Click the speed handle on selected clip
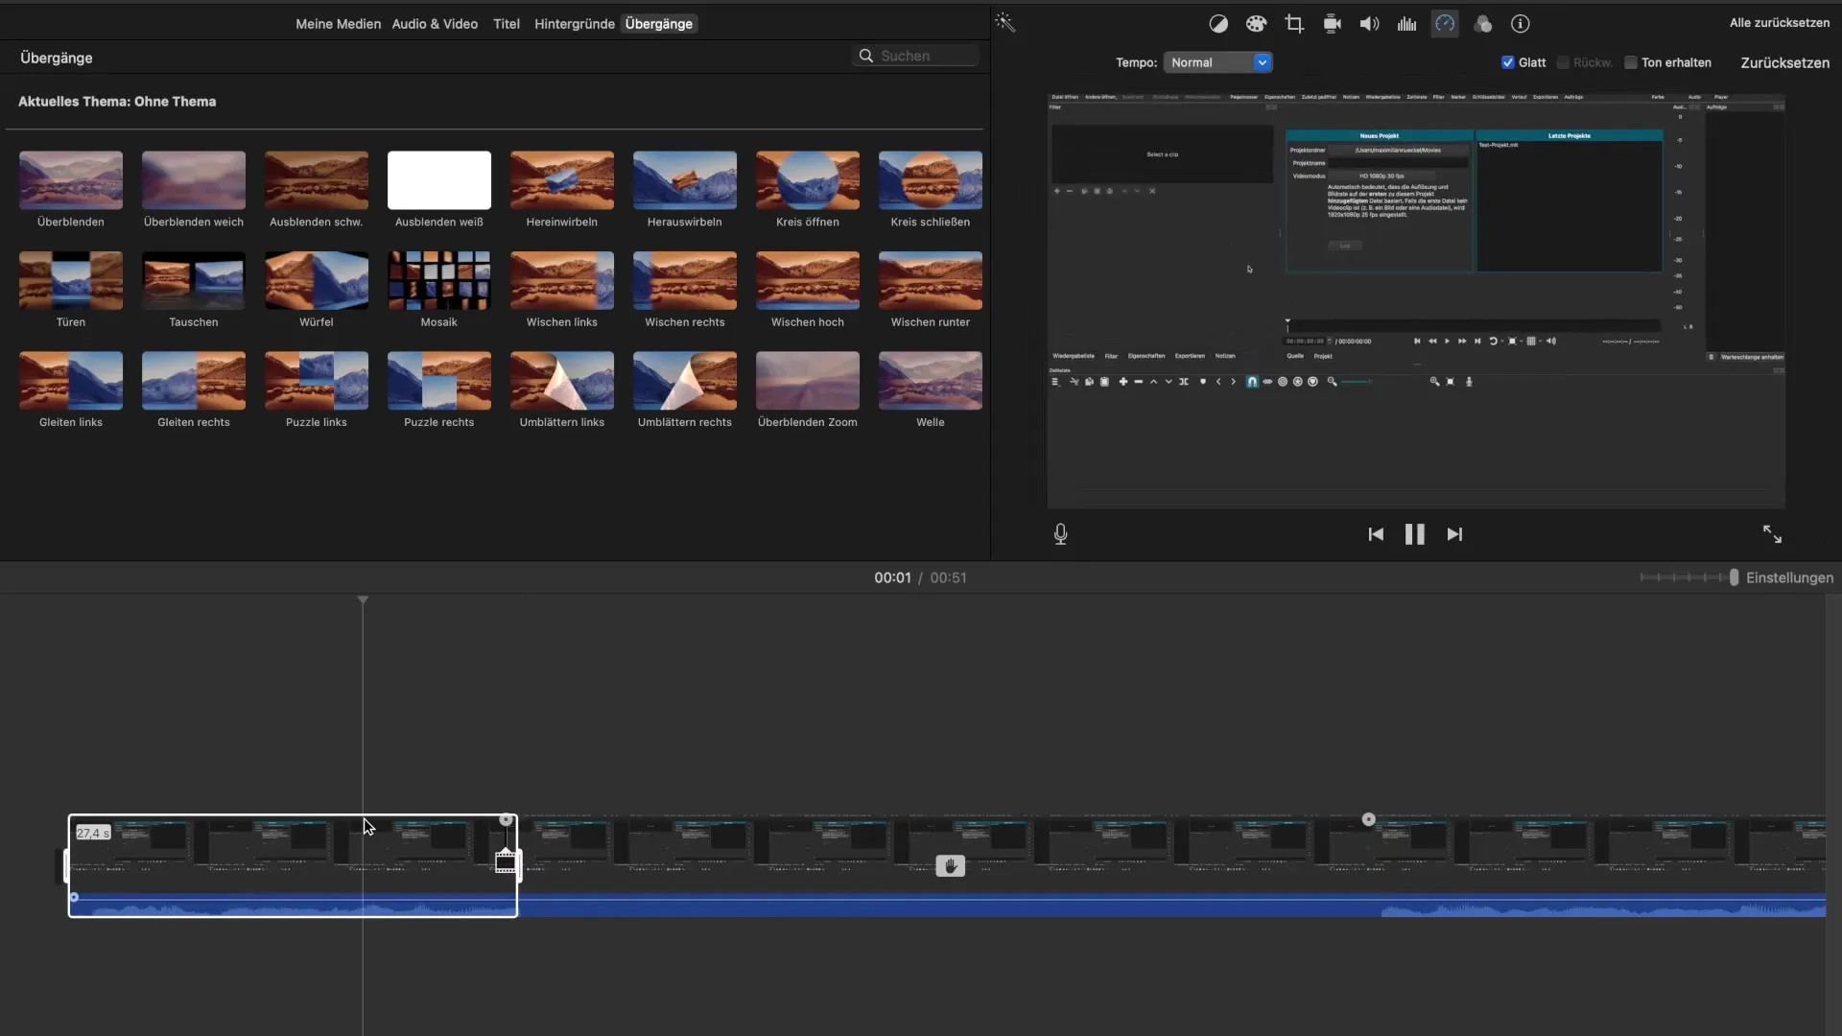The image size is (1842, 1036). coord(506,820)
